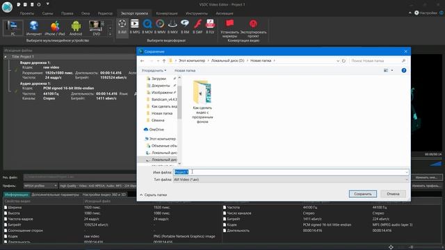445x250 pixels.
Task: Open the MPEG4 profile dropdown
Action: [40, 186]
